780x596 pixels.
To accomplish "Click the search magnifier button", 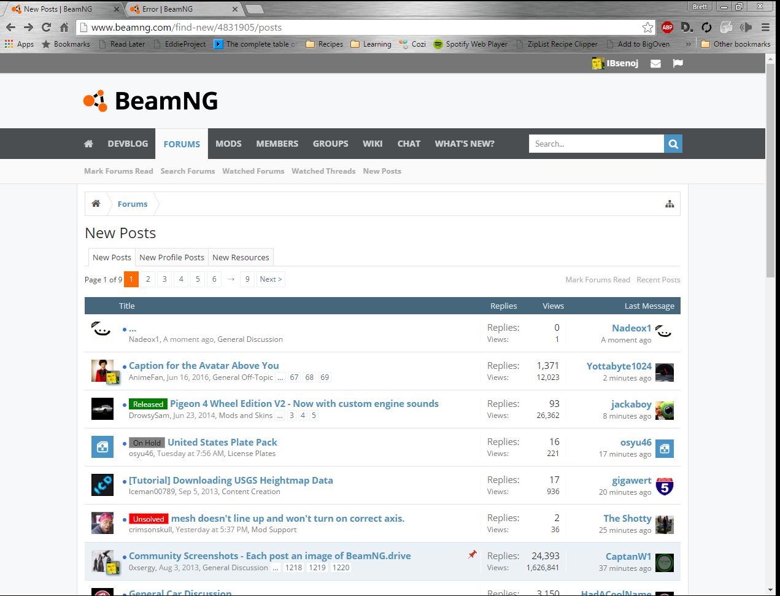I will click(x=673, y=144).
